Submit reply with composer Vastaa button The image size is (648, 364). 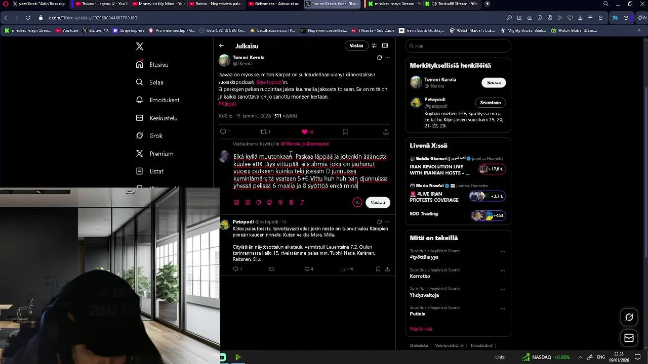click(378, 202)
